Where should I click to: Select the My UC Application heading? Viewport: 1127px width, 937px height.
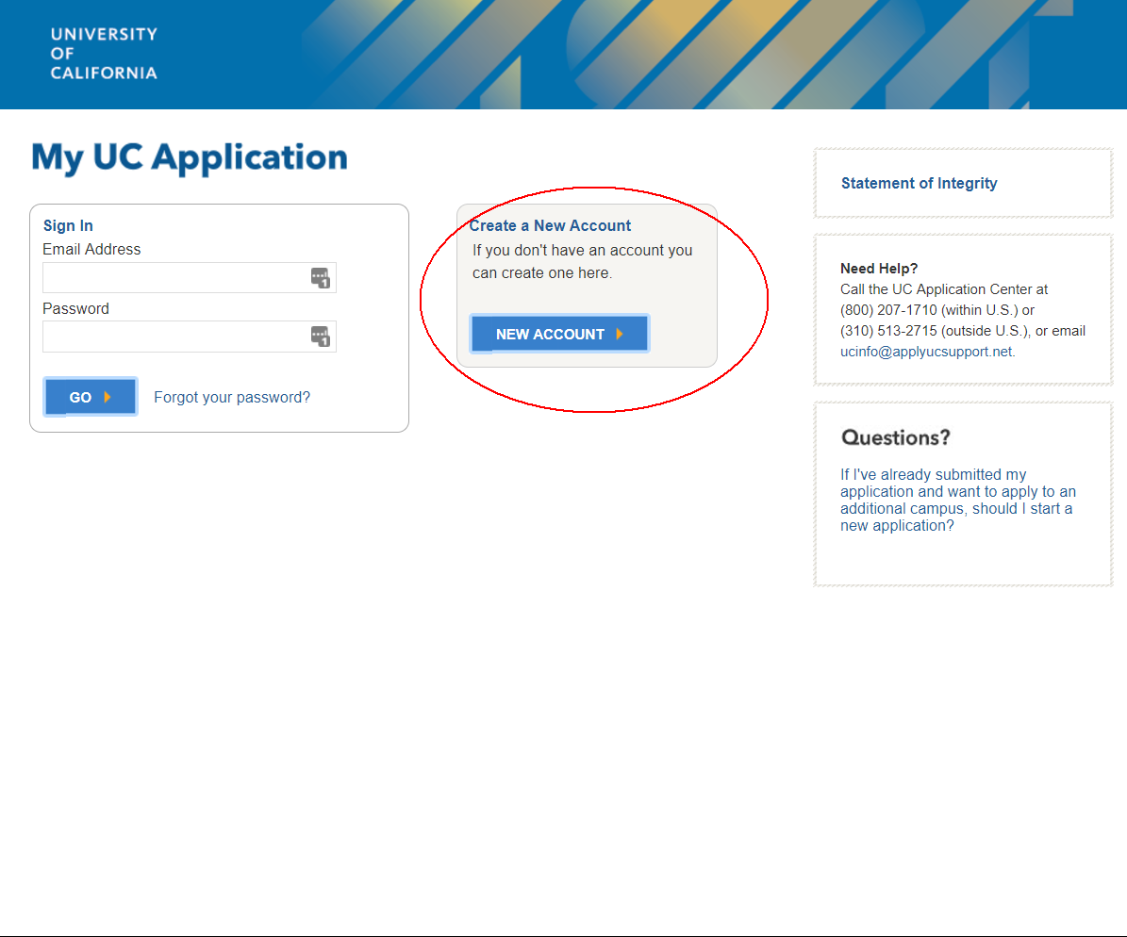pyautogui.click(x=189, y=157)
